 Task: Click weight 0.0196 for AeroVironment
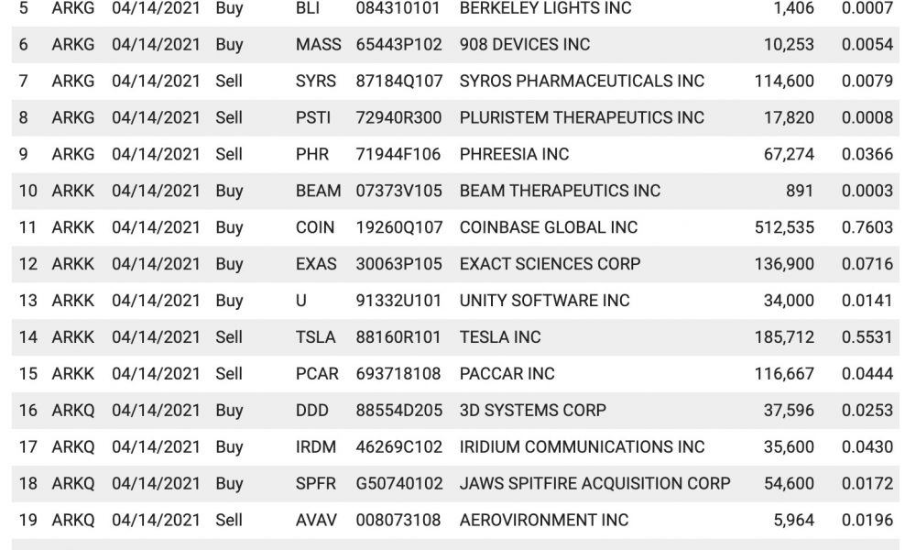click(867, 520)
